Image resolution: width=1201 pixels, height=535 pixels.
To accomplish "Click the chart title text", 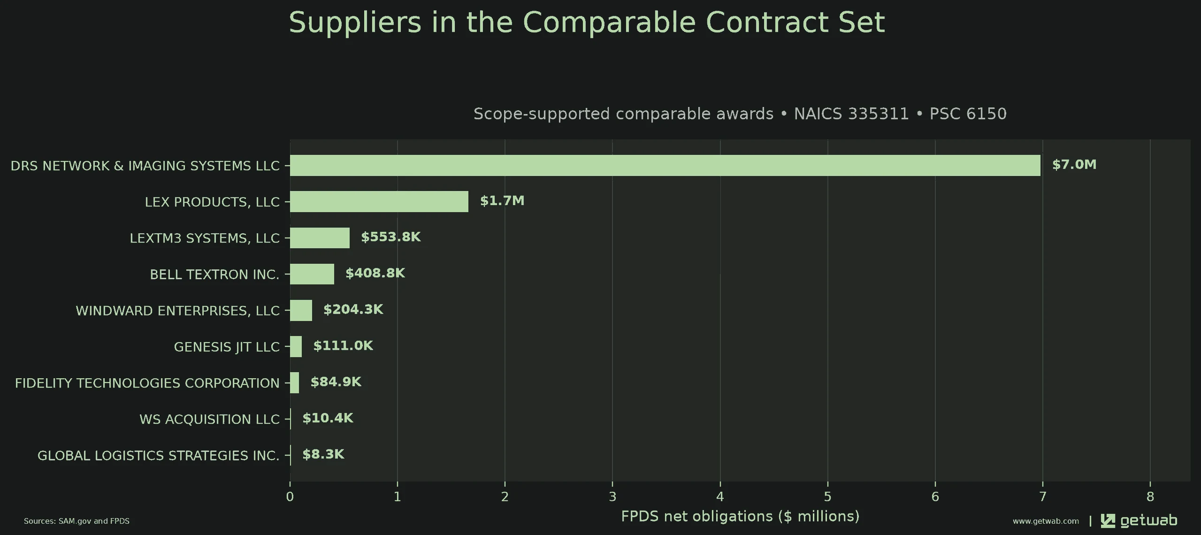I will click(x=587, y=22).
